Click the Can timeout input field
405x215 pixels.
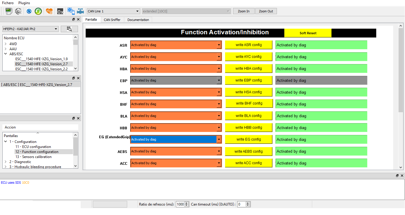(x=242, y=204)
